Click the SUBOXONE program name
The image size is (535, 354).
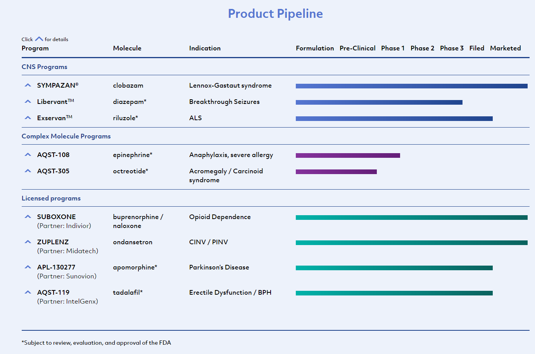click(57, 217)
